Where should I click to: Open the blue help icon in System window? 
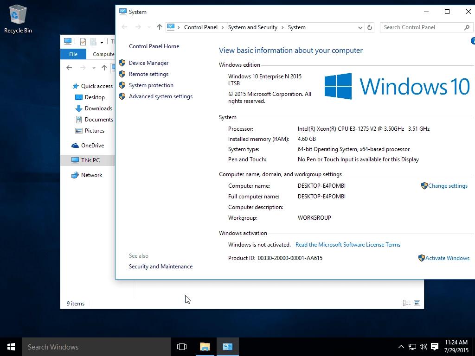(x=473, y=41)
